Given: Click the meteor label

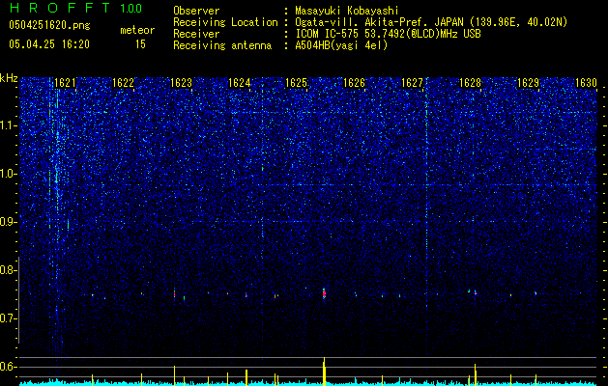Looking at the screenshot, I should (137, 30).
